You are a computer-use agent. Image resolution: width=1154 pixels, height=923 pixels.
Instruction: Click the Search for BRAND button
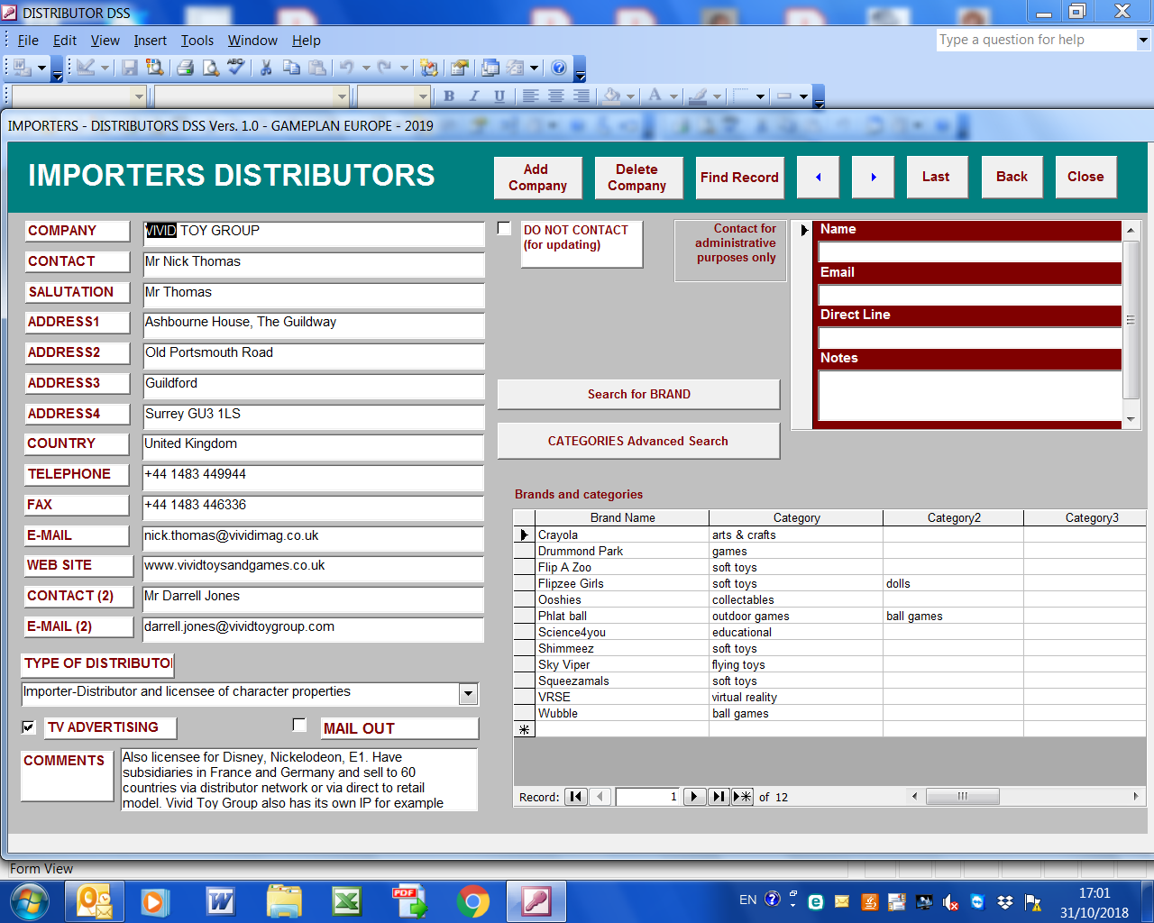pos(638,394)
